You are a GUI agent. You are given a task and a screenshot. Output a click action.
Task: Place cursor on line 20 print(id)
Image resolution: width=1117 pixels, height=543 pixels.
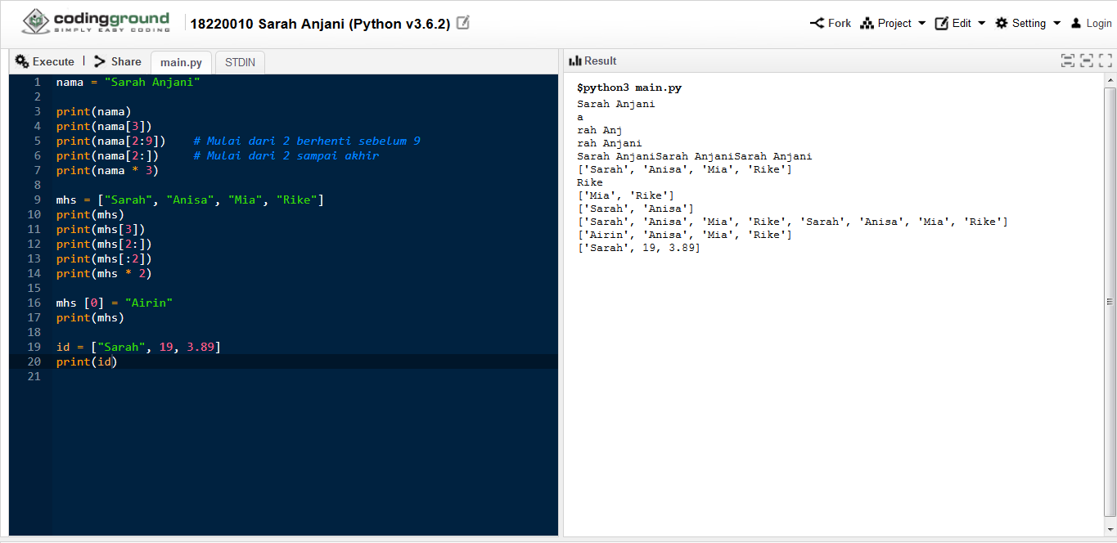tap(87, 361)
